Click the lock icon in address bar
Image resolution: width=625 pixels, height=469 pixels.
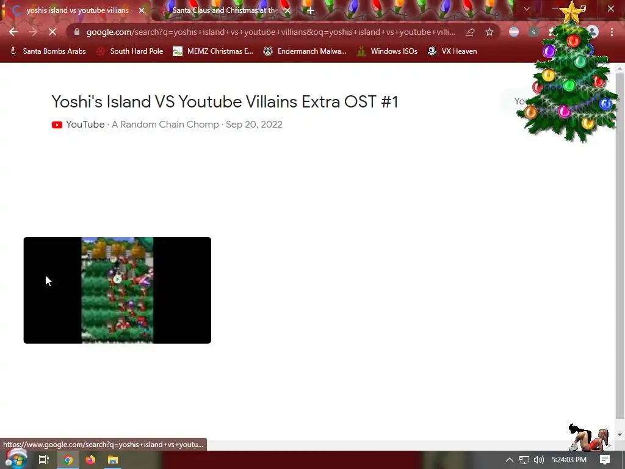77,32
